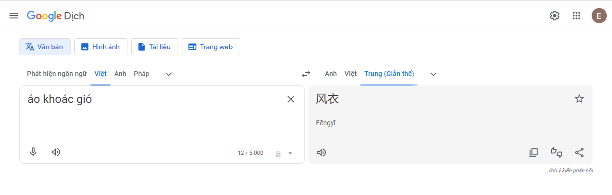
Task: Listen to the Chinese translation
Action: 322,153
